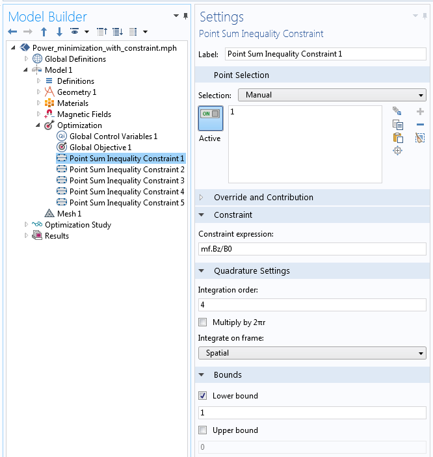Click the Lower bound value field
This screenshot has height=457, width=433.
click(x=312, y=413)
